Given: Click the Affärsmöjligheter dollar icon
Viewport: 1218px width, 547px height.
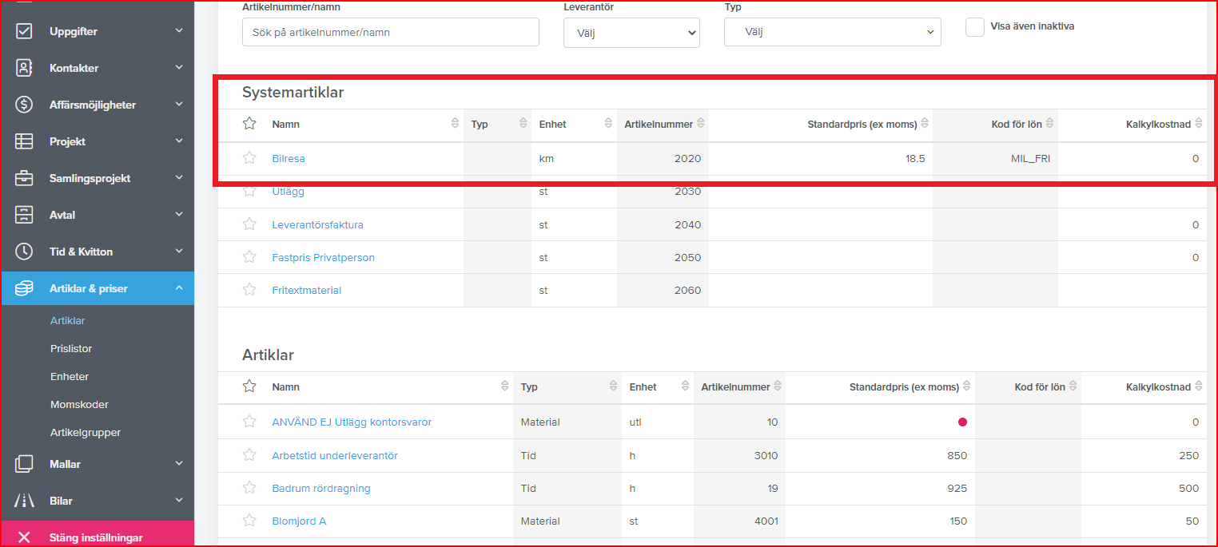Looking at the screenshot, I should pyautogui.click(x=24, y=105).
